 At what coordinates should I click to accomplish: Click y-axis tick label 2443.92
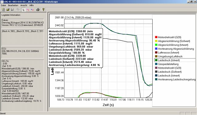59,25
